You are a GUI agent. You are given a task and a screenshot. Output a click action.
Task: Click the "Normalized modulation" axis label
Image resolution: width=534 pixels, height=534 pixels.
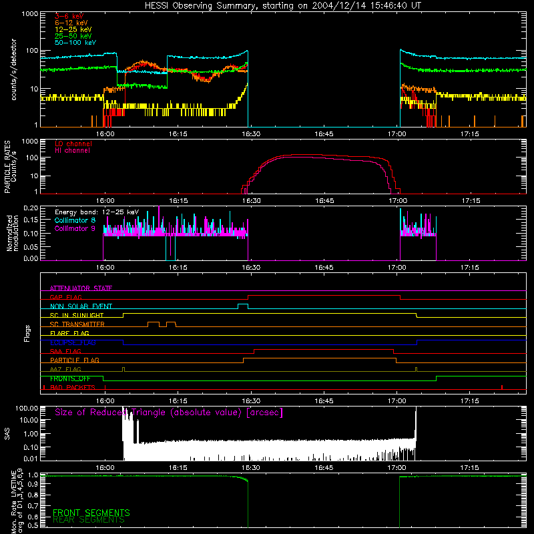coord(12,233)
